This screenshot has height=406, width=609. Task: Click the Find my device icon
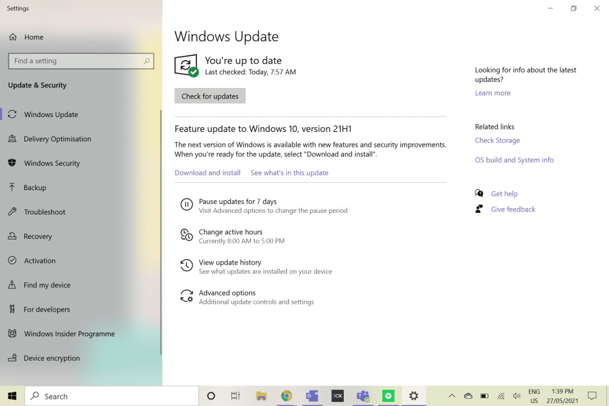tap(12, 285)
